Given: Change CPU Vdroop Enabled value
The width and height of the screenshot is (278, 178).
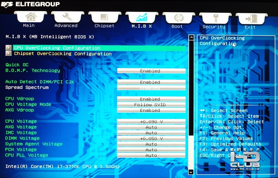Looking at the screenshot, I should click(x=151, y=99).
